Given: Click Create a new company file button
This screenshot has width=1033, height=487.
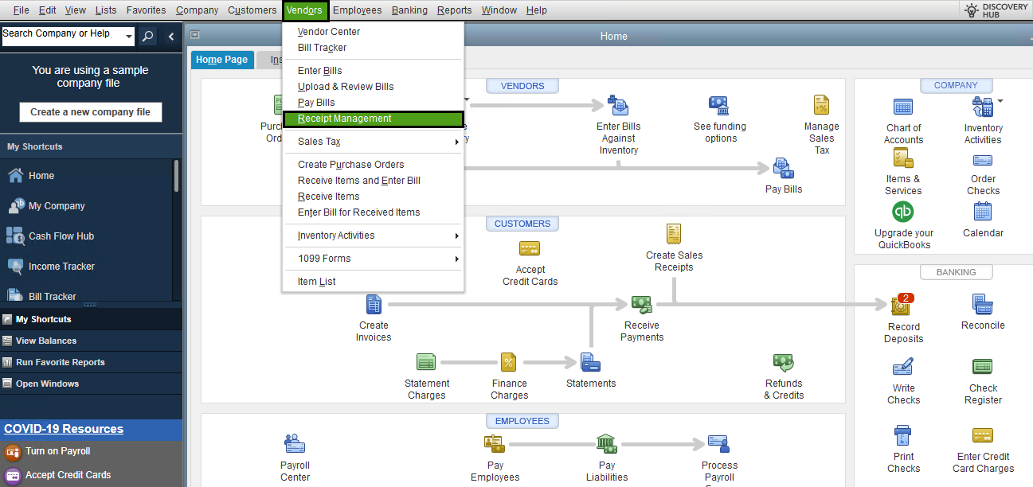Looking at the screenshot, I should click(x=90, y=112).
